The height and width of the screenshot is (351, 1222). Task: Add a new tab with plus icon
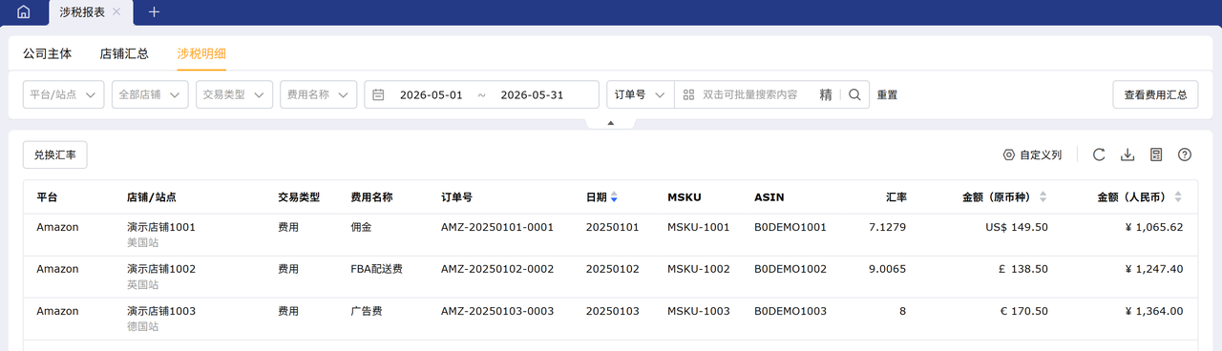pos(155,12)
